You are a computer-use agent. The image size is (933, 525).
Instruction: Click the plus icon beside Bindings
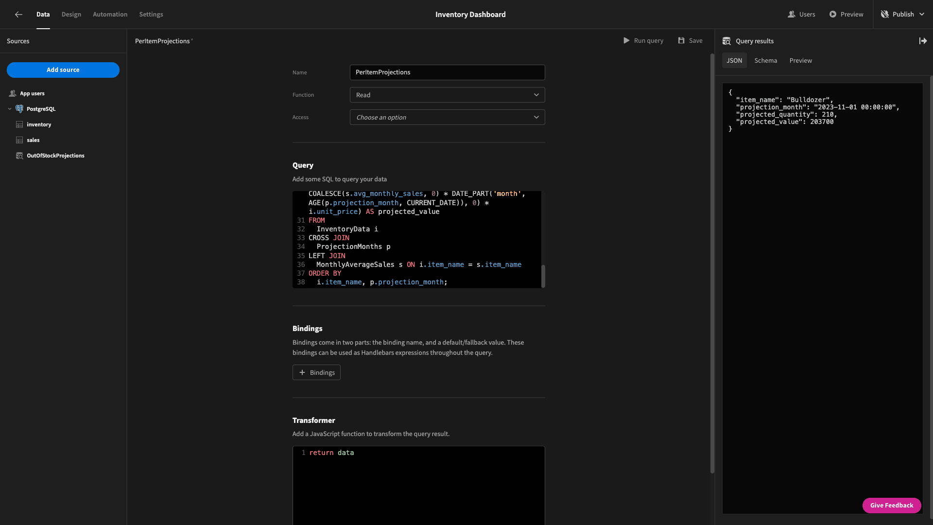click(302, 372)
